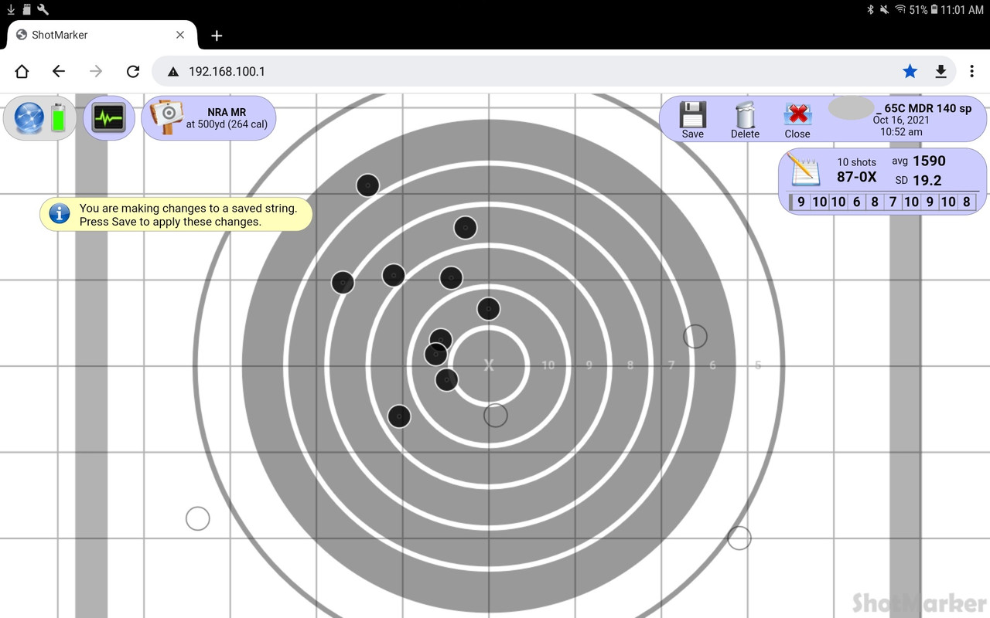Open the green waveform monitor icon

[108, 118]
